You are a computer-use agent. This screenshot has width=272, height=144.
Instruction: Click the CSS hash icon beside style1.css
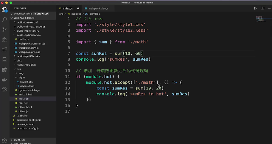17,81
